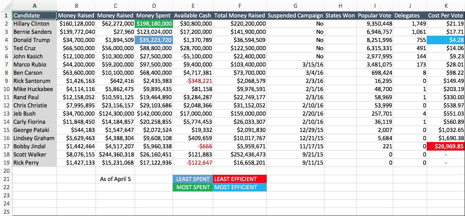The width and height of the screenshot is (465, 216).
Task: Select the entire Candidate column via header A
Action: [x=35, y=6]
